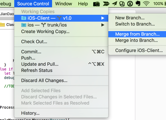Select Merge from Branch...
The image size is (166, 120).
click(x=137, y=34)
